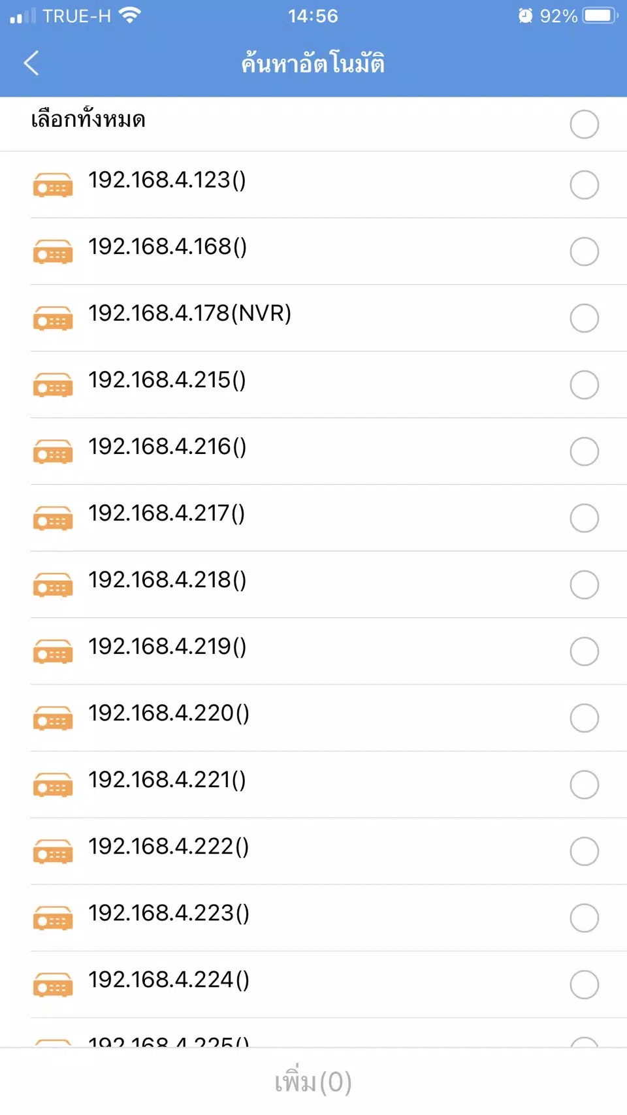Screen dimensions: 627x1115
Task: Tap device icon for 192.168.4.178 NVR
Action: click(53, 319)
